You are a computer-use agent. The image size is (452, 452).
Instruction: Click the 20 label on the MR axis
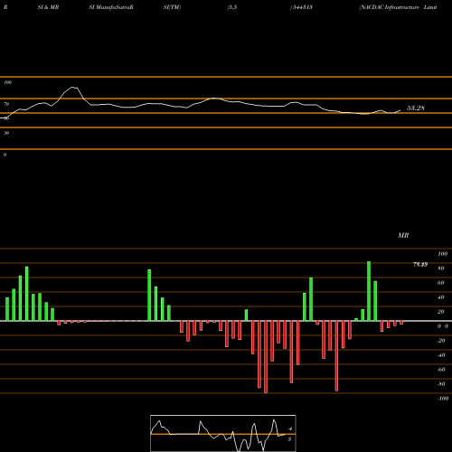pyautogui.click(x=440, y=312)
